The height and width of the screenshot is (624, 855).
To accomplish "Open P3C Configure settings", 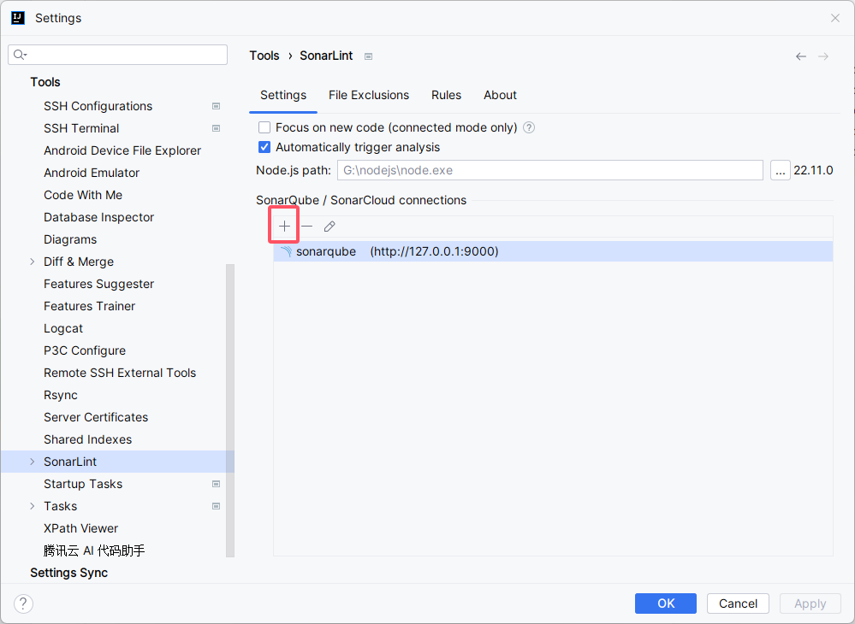I will pos(85,350).
